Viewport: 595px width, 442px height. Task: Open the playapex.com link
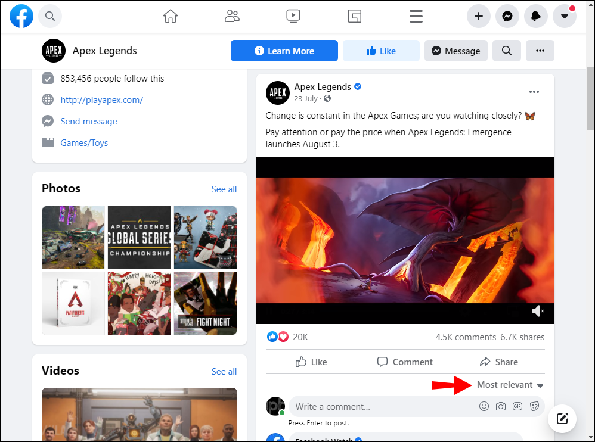tap(102, 100)
